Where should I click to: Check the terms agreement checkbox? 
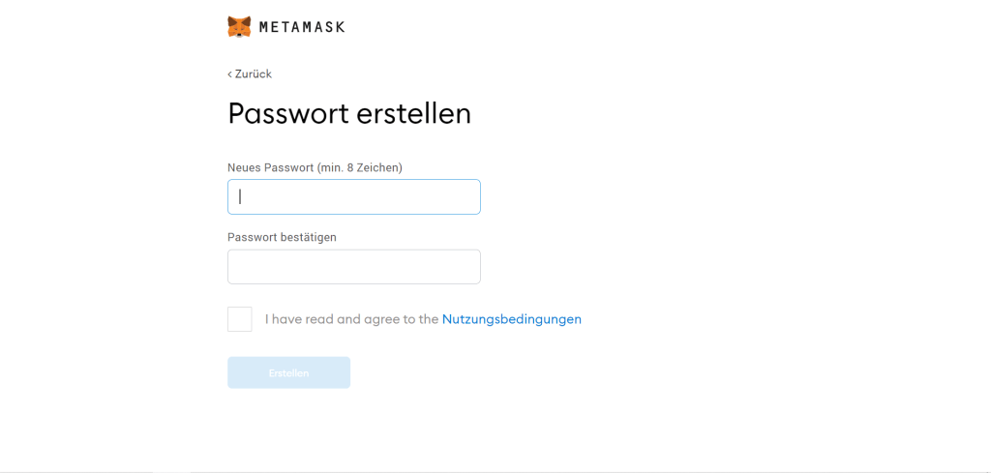click(x=240, y=319)
